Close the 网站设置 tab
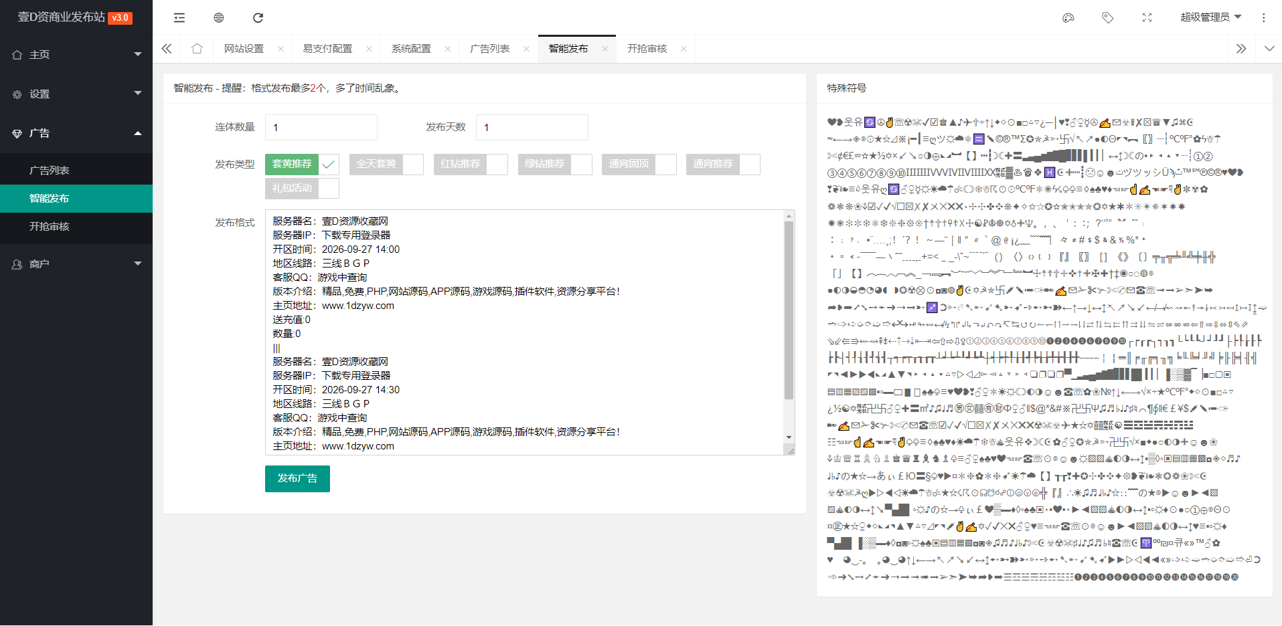The width and height of the screenshot is (1282, 626). point(281,49)
